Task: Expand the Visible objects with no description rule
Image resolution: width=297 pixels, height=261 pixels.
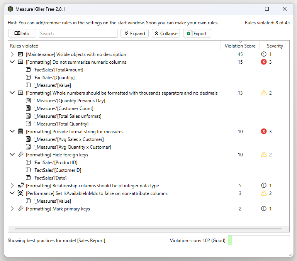Action: tap(12, 54)
